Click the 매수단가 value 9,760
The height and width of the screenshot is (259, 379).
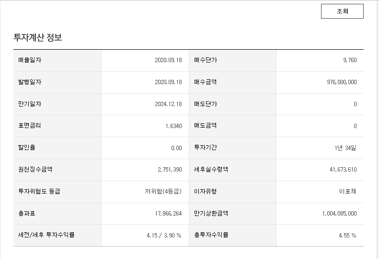click(350, 60)
